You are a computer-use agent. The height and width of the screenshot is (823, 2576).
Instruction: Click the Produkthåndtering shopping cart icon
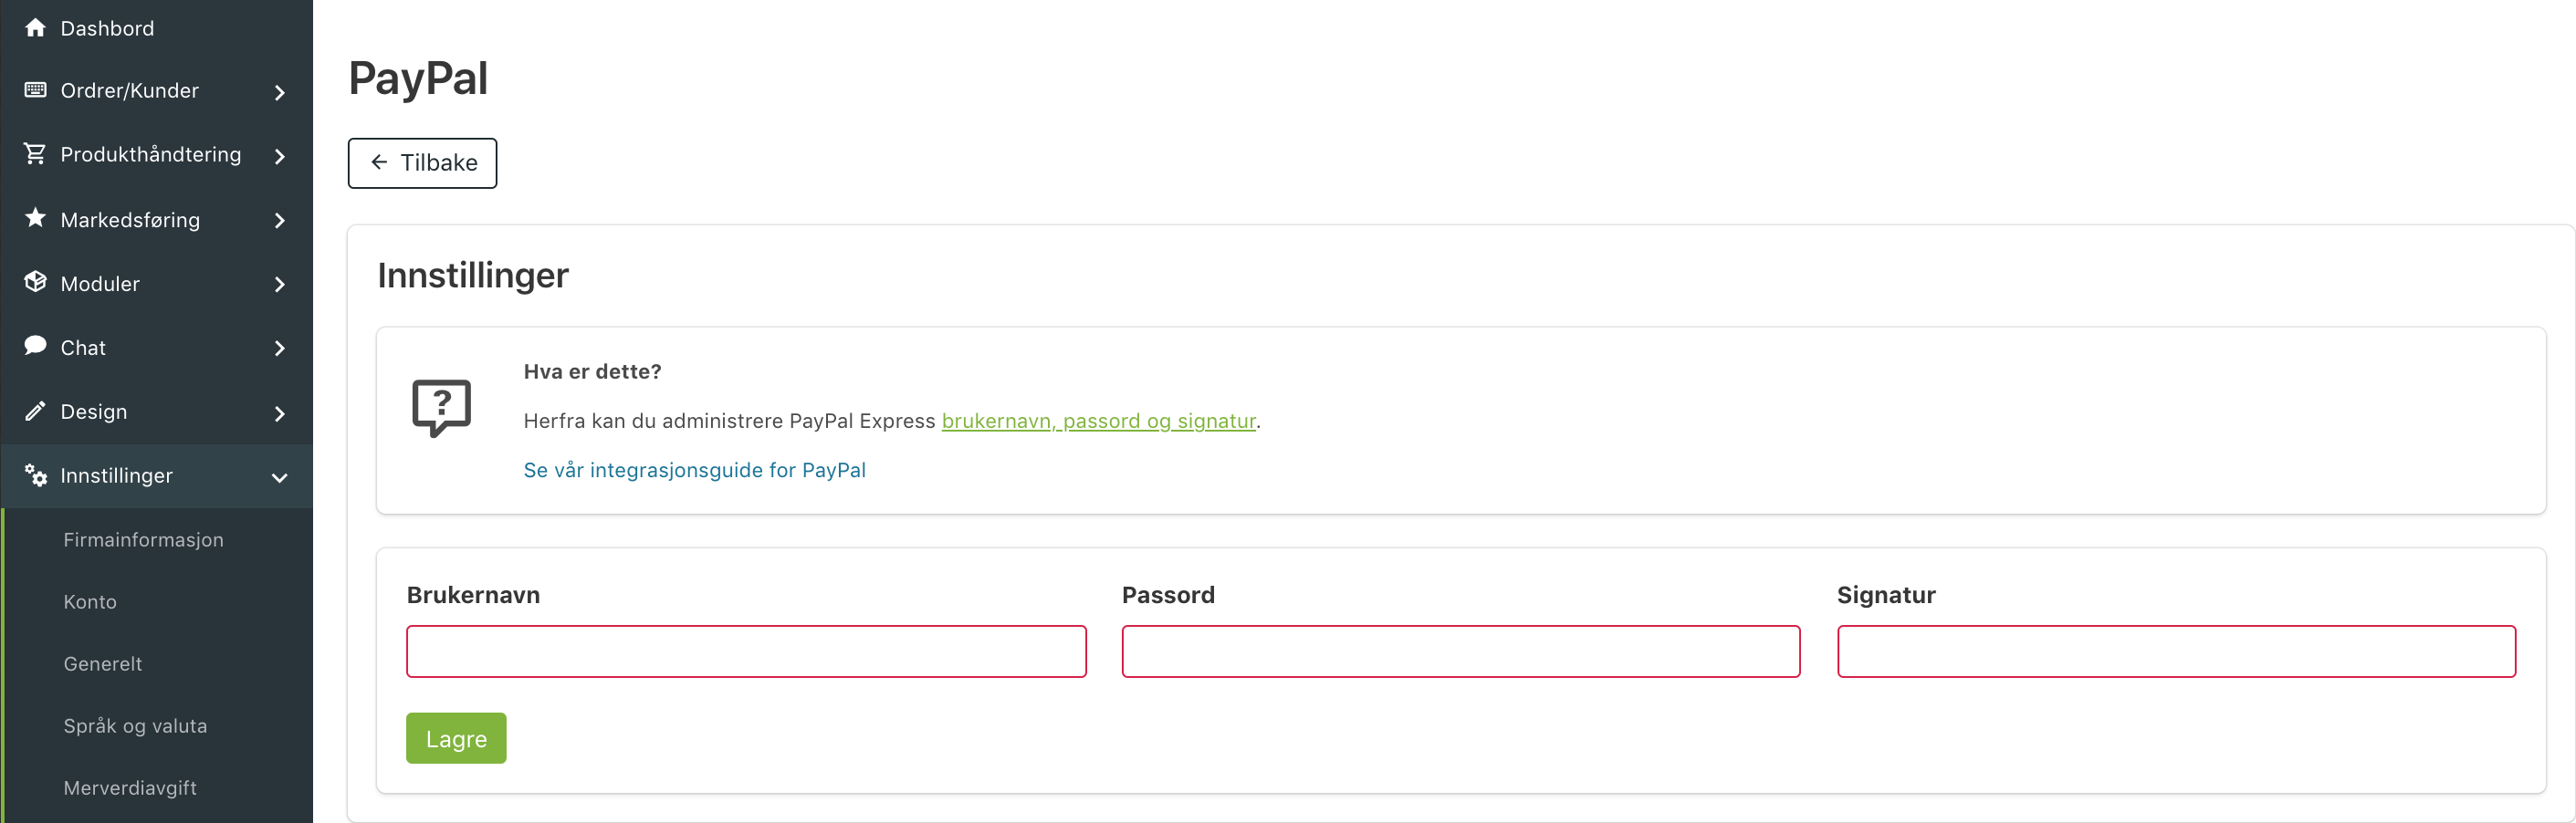pyautogui.click(x=35, y=154)
